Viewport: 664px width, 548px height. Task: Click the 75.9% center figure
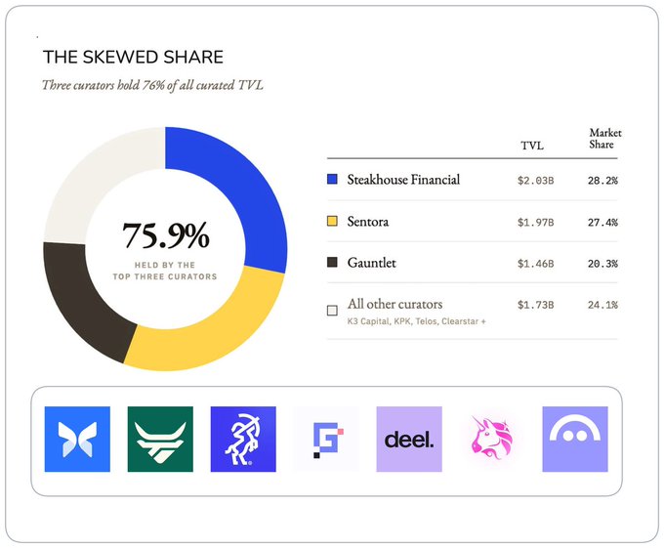tap(166, 235)
